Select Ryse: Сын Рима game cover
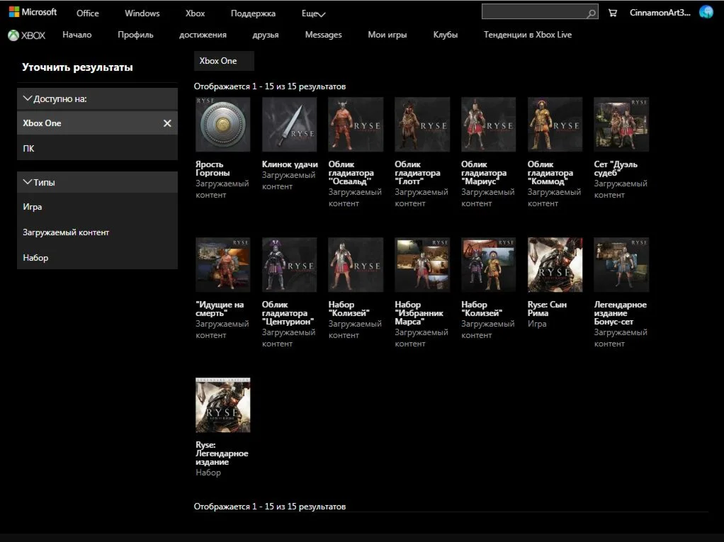The height and width of the screenshot is (542, 724). [x=555, y=265]
